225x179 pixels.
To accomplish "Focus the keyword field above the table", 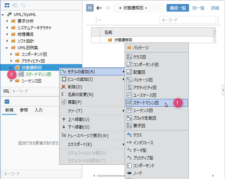I will pyautogui.click(x=188, y=20).
